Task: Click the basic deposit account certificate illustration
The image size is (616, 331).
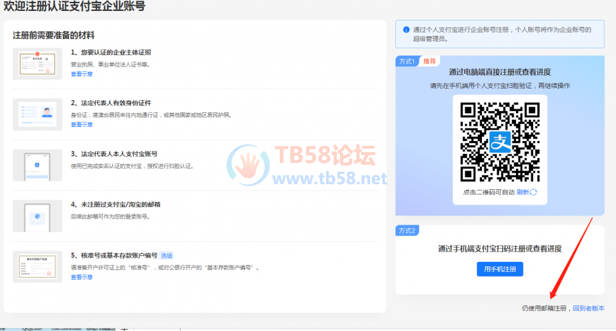Action: tap(37, 267)
